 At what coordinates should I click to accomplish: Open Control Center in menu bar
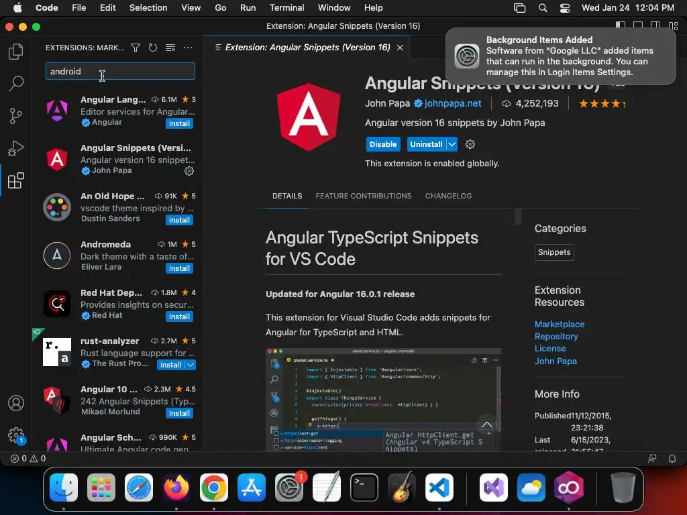tap(565, 8)
